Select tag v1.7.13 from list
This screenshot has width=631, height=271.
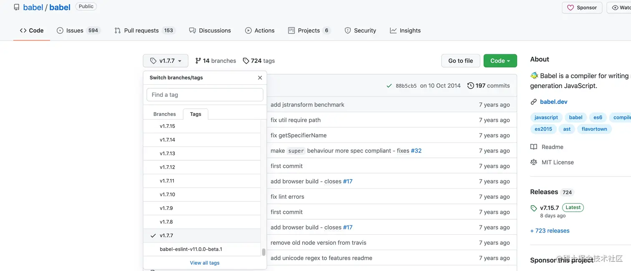pos(202,154)
